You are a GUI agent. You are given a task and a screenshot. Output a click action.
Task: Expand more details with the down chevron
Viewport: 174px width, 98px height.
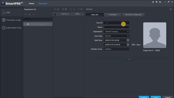(x=129, y=60)
